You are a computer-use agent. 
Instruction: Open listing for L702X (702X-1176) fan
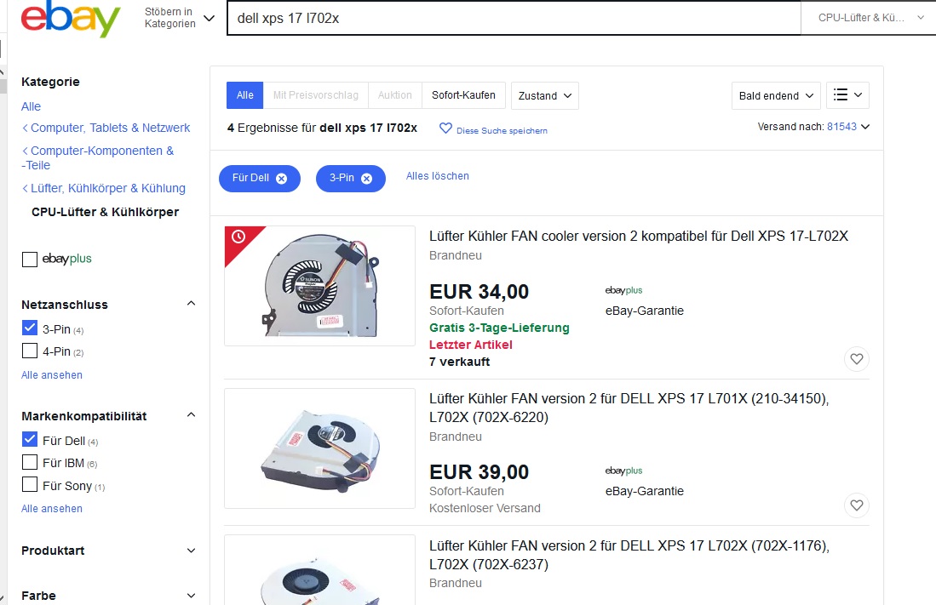[x=629, y=555]
